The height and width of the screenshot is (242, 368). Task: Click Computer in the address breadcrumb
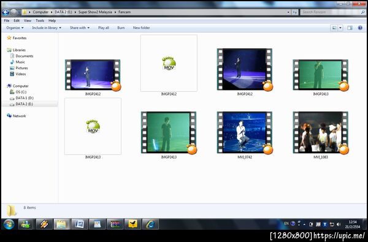40,12
